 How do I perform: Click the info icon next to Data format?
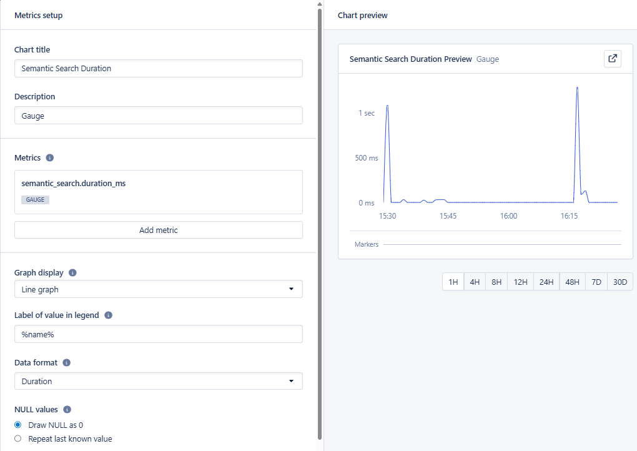coord(68,362)
